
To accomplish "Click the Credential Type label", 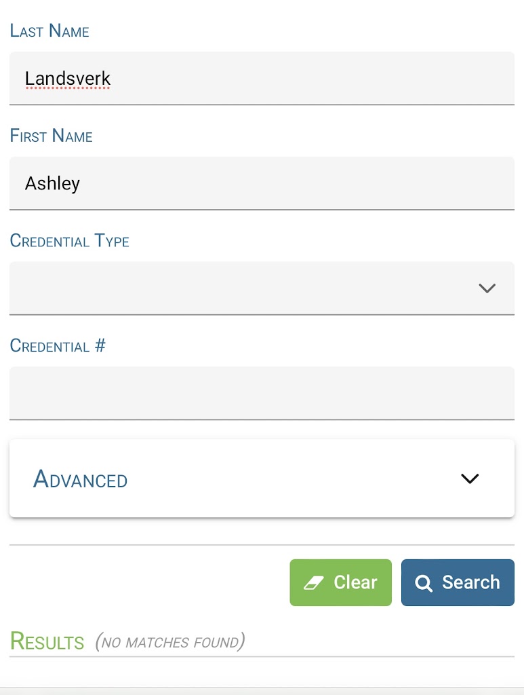I will pyautogui.click(x=70, y=241).
